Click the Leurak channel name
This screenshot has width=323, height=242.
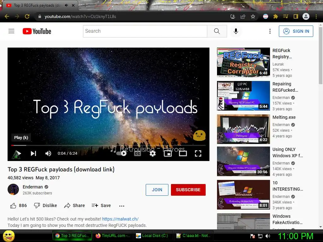point(278,64)
